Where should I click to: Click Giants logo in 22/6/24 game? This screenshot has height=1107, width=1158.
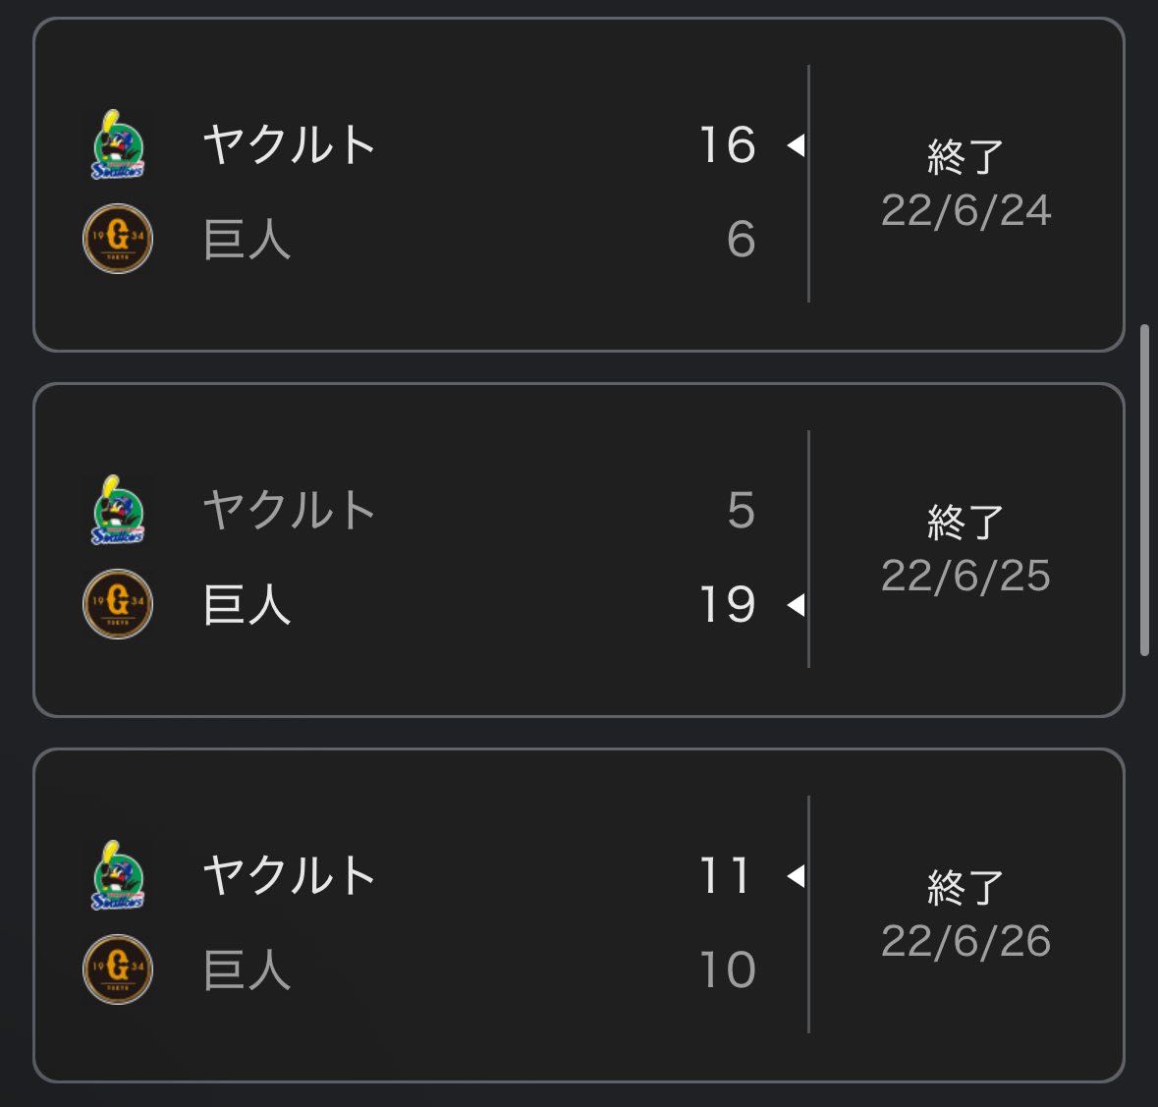[x=118, y=239]
